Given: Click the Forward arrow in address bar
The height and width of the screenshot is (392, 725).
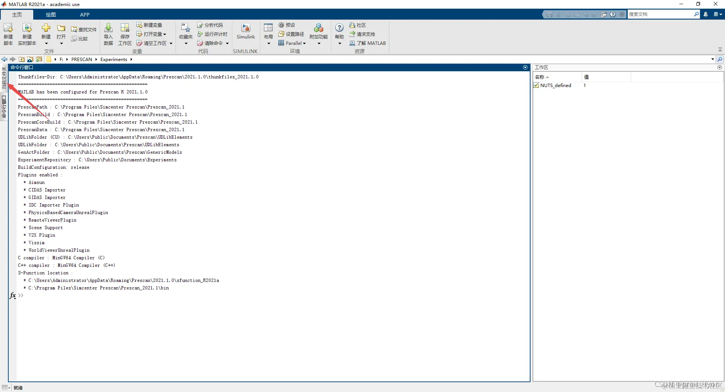Looking at the screenshot, I should pos(12,59).
